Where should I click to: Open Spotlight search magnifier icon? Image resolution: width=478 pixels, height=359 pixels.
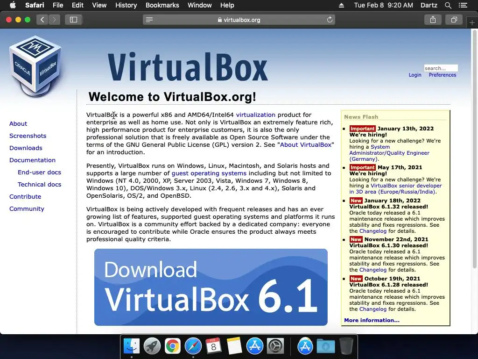tap(448, 5)
